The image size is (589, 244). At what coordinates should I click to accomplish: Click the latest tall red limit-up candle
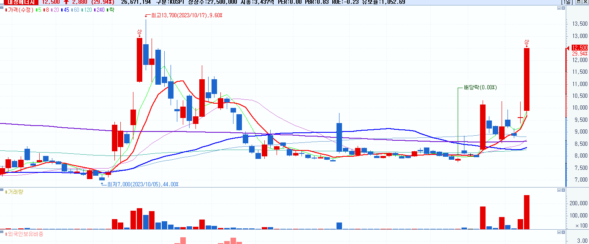click(527, 79)
